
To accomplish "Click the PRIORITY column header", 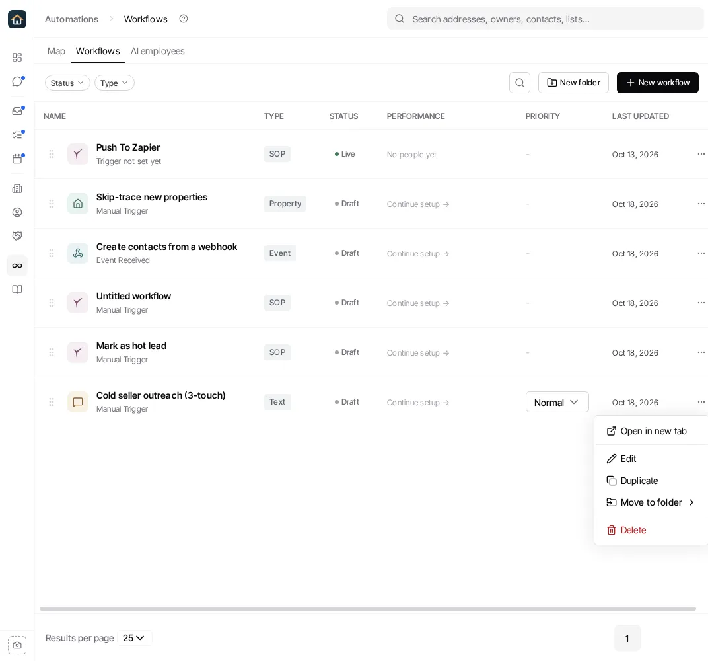I will [542, 116].
